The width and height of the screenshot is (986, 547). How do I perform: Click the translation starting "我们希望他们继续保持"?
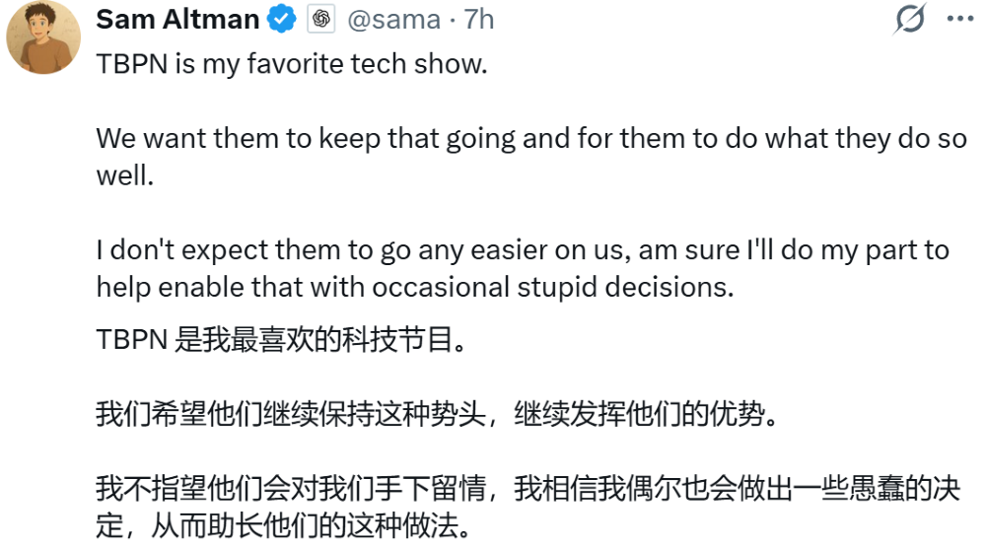tap(296, 414)
